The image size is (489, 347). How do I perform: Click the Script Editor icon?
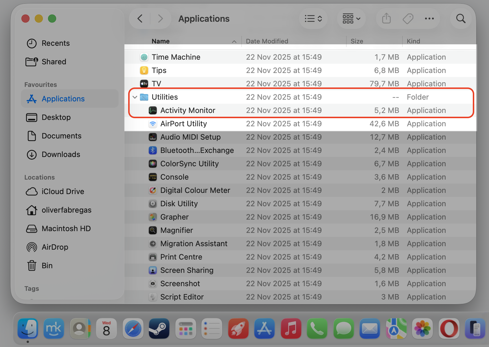pyautogui.click(x=153, y=297)
